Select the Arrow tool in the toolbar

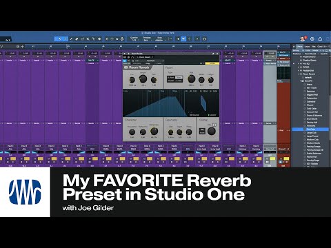[x=60, y=39]
